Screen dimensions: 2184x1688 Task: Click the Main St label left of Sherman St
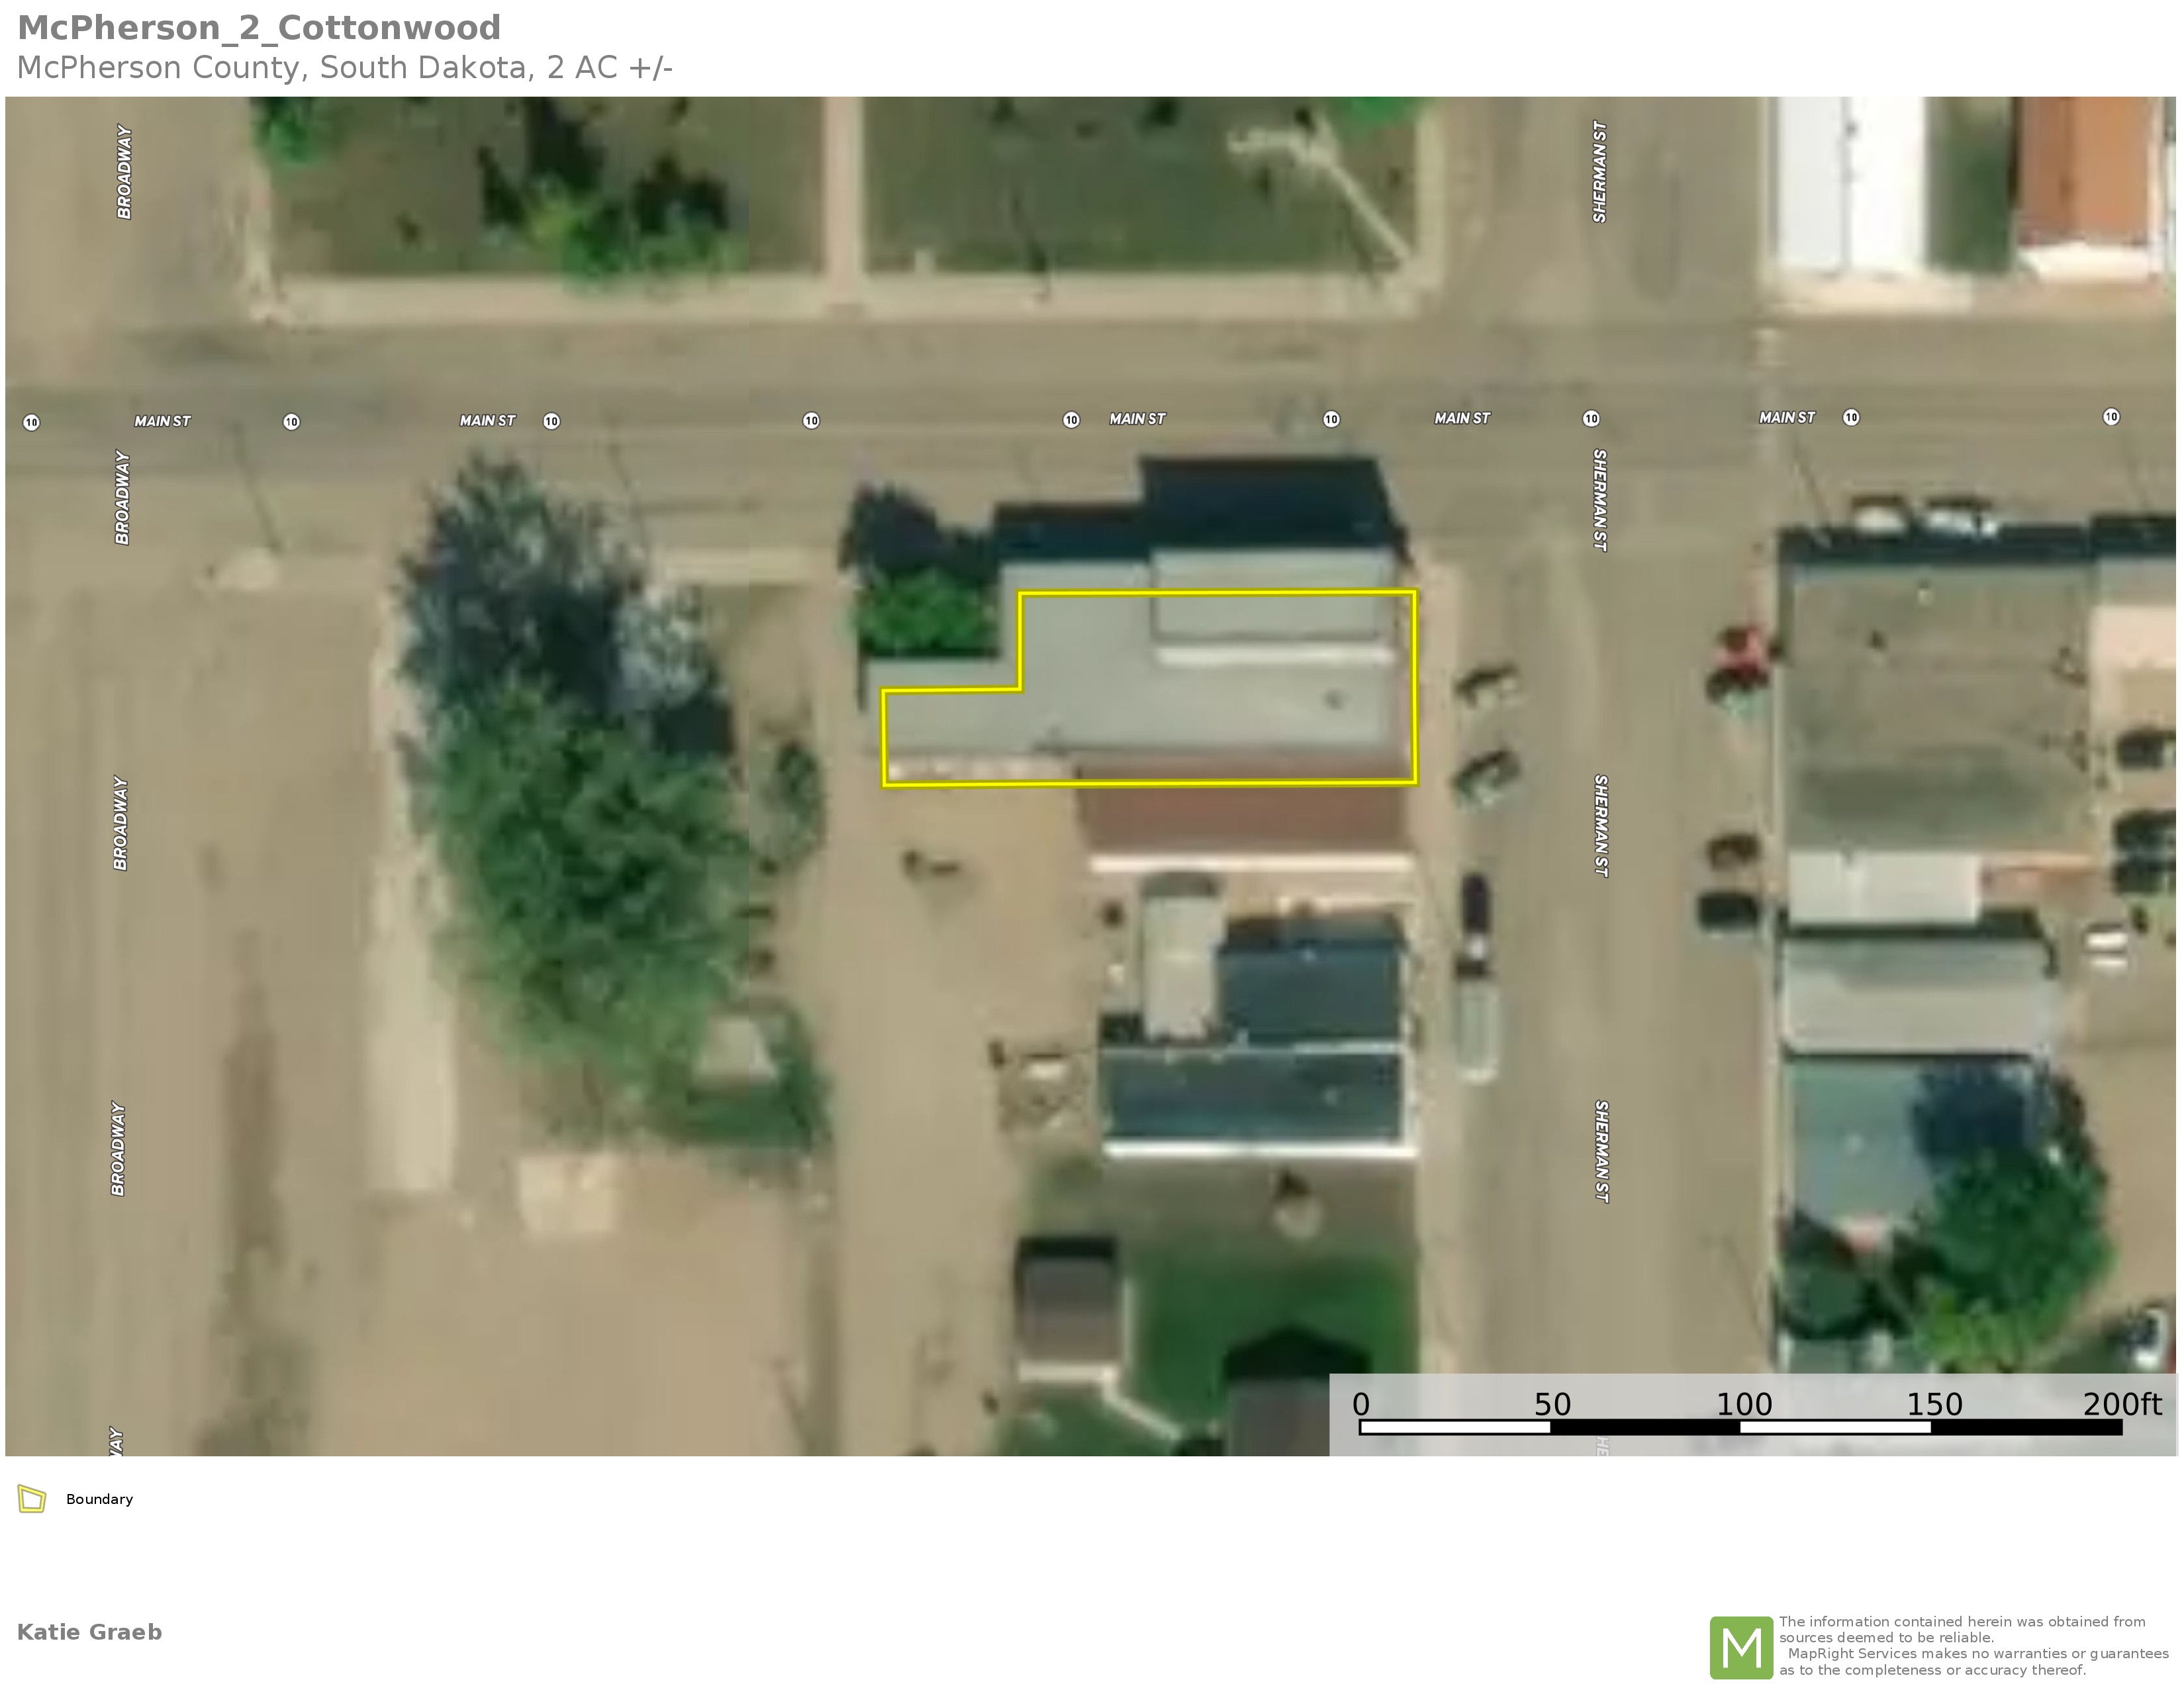(x=1461, y=418)
